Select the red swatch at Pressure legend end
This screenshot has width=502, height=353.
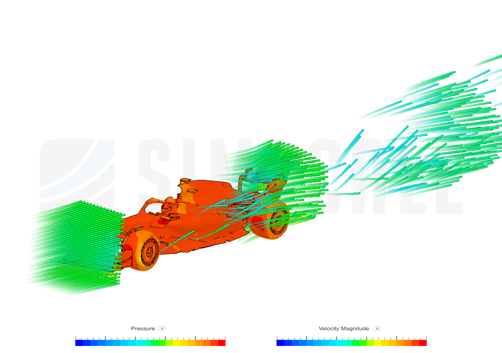pos(222,343)
